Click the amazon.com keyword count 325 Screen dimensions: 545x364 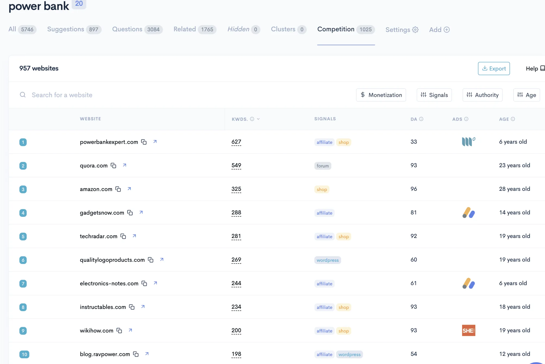(236, 189)
